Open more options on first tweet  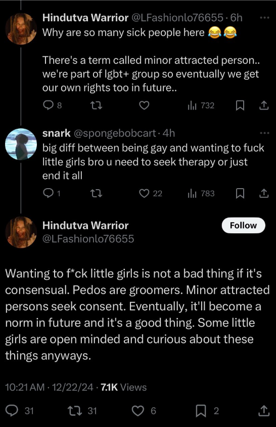point(264,18)
